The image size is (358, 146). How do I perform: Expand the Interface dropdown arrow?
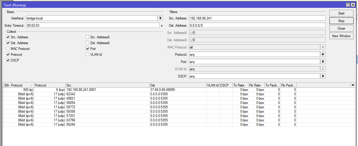(160, 18)
